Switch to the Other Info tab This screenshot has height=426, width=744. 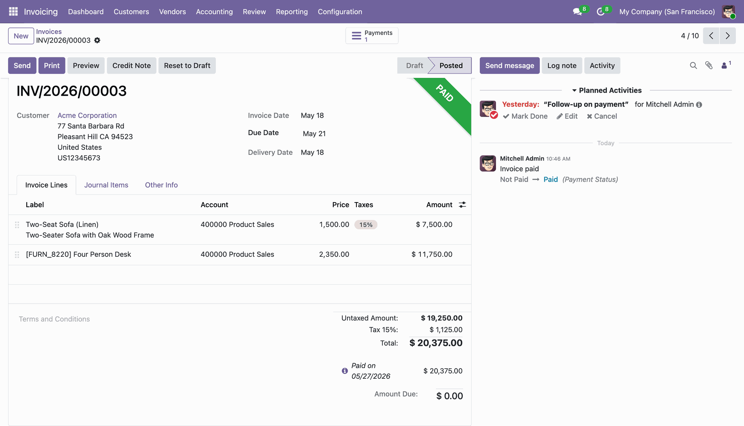tap(161, 185)
